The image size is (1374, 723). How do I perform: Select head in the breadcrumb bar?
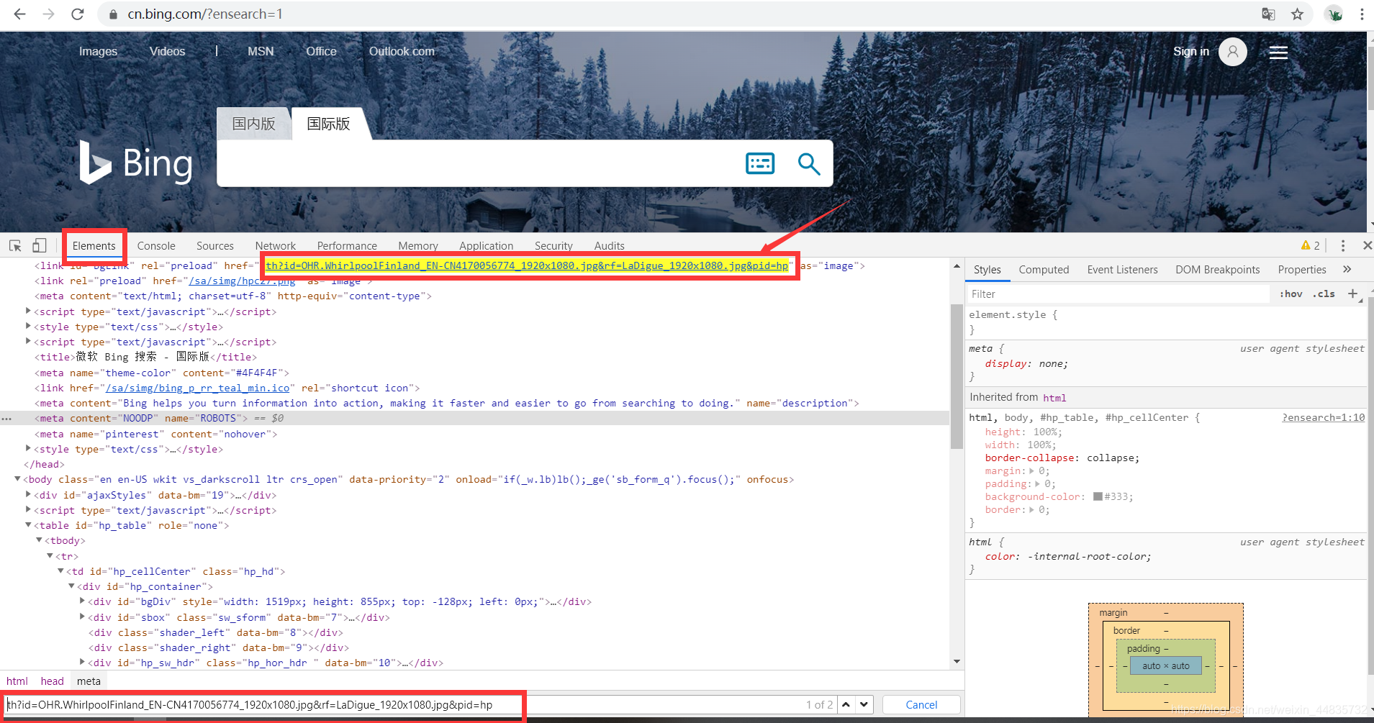pos(52,681)
